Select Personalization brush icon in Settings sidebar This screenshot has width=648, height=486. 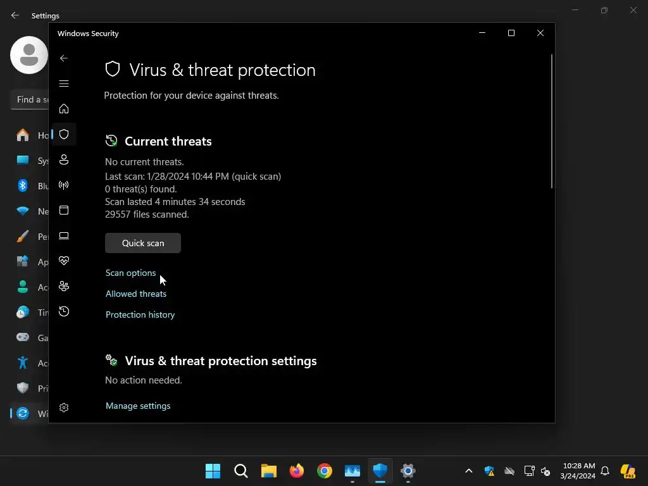point(23,236)
